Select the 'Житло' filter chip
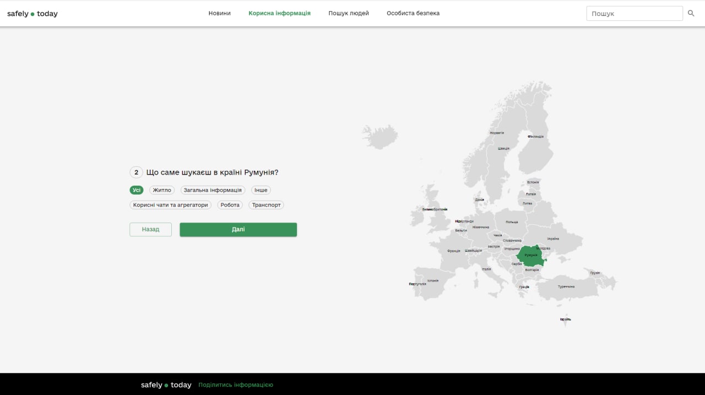Image resolution: width=705 pixels, height=395 pixels. pos(162,190)
